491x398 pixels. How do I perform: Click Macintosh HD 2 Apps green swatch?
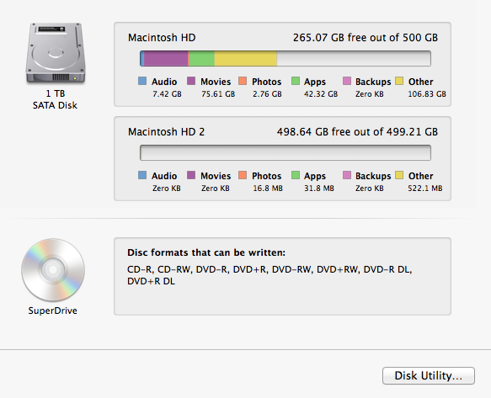[x=296, y=175]
